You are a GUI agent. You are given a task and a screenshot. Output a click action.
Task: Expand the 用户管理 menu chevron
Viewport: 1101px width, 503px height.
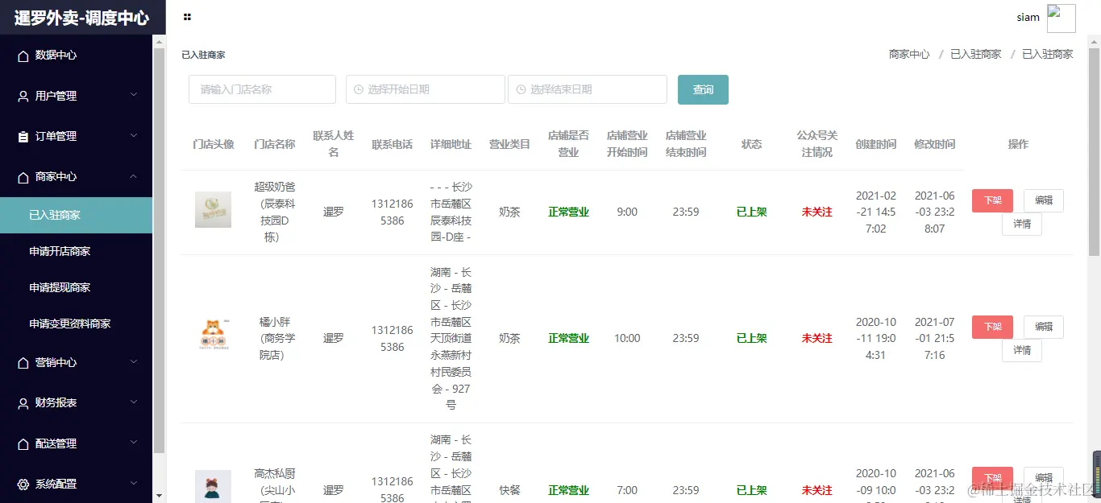(134, 95)
